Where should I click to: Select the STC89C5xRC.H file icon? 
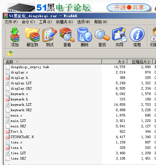[x=8, y=137]
